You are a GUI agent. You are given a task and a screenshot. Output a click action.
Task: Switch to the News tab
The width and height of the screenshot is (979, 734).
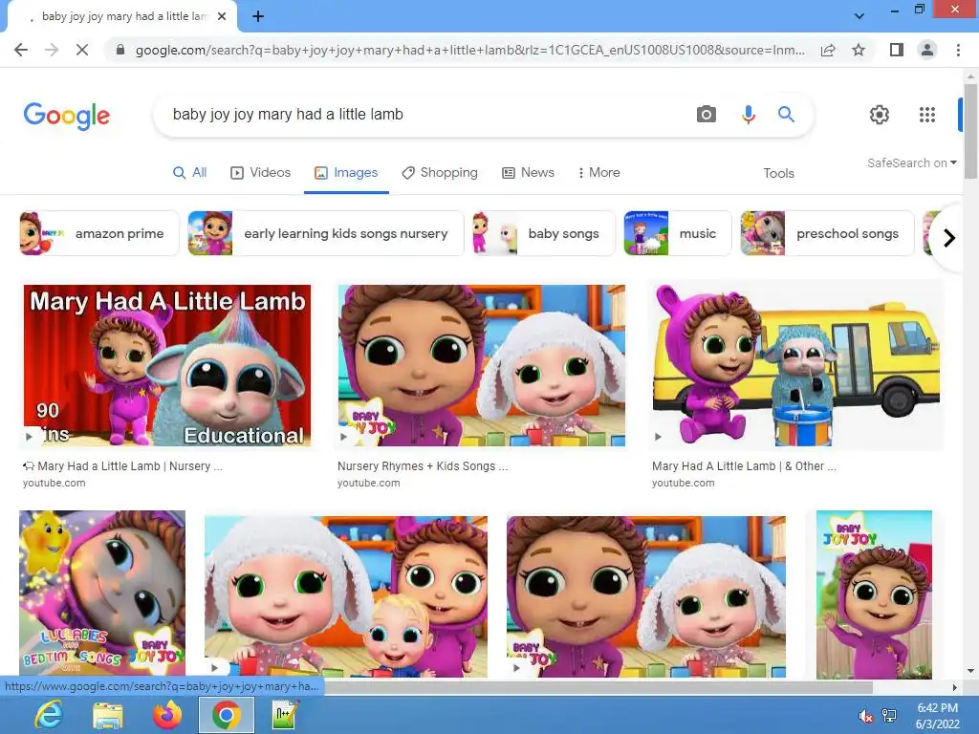tap(528, 173)
